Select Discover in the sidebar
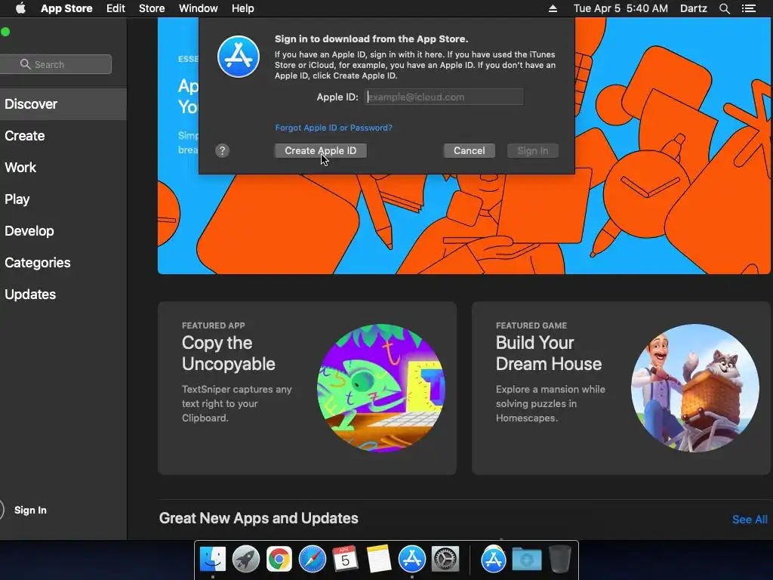The width and height of the screenshot is (773, 580). 63,104
